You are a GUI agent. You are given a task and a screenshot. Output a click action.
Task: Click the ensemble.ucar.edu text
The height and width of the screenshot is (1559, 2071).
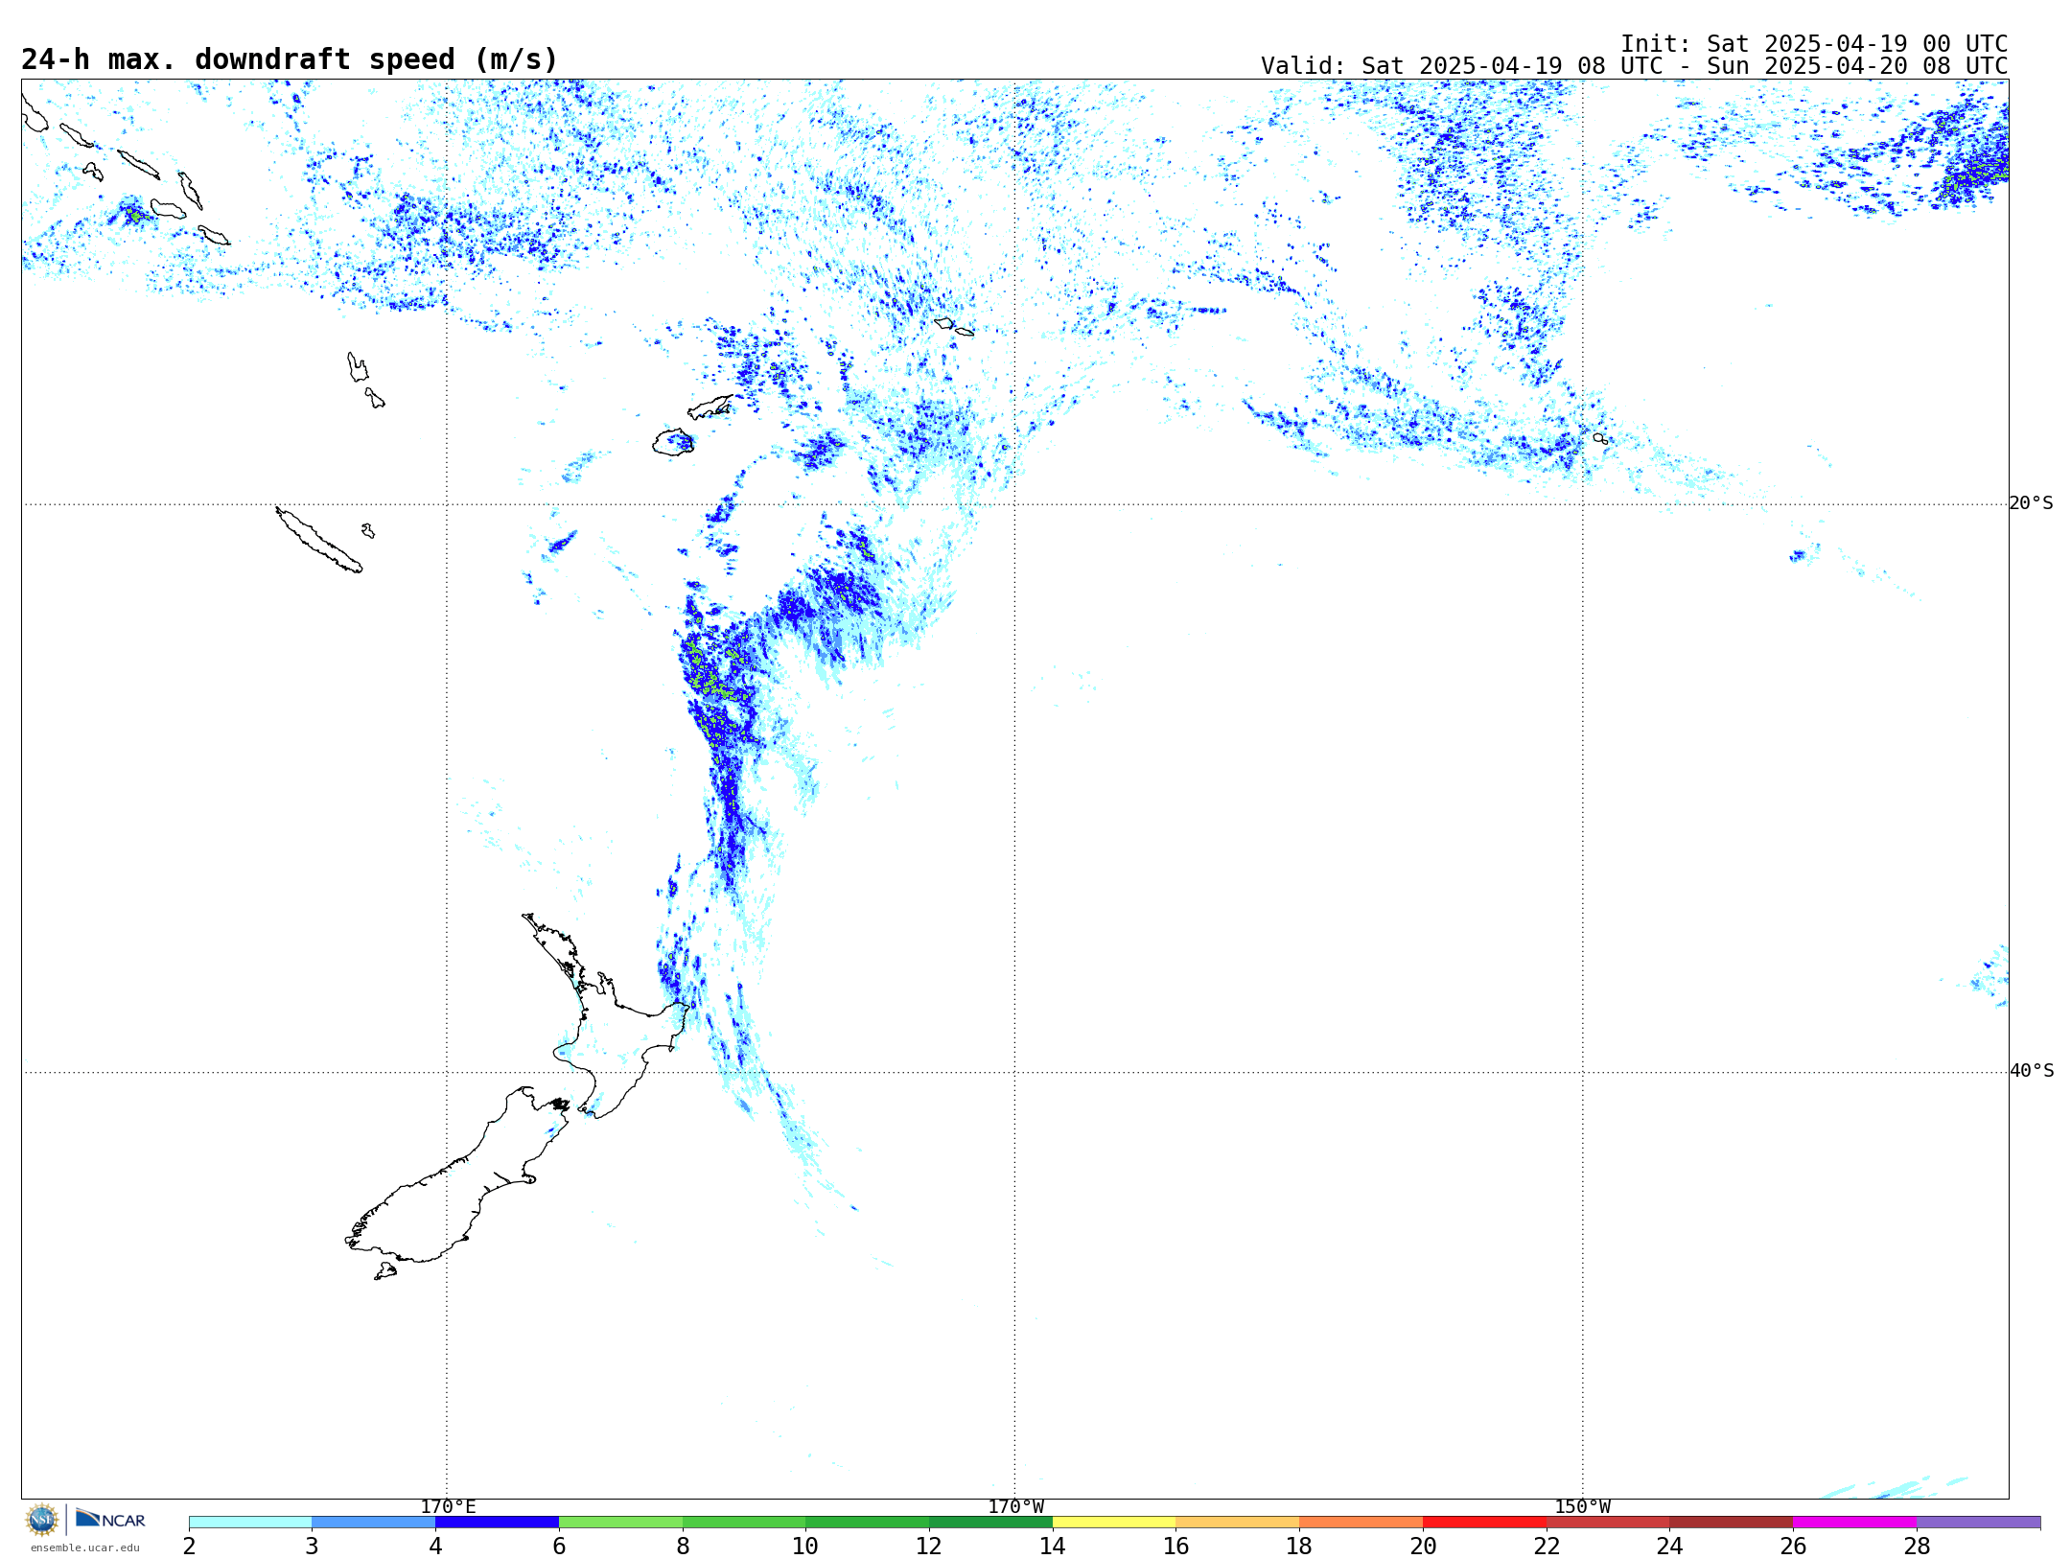pyautogui.click(x=84, y=1547)
